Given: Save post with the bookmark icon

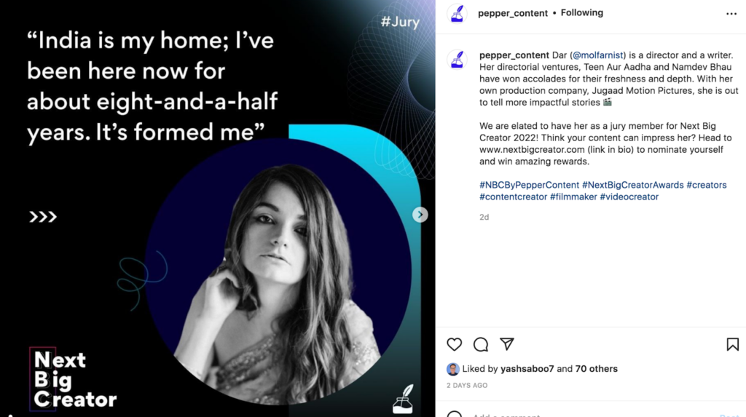Looking at the screenshot, I should click(732, 344).
